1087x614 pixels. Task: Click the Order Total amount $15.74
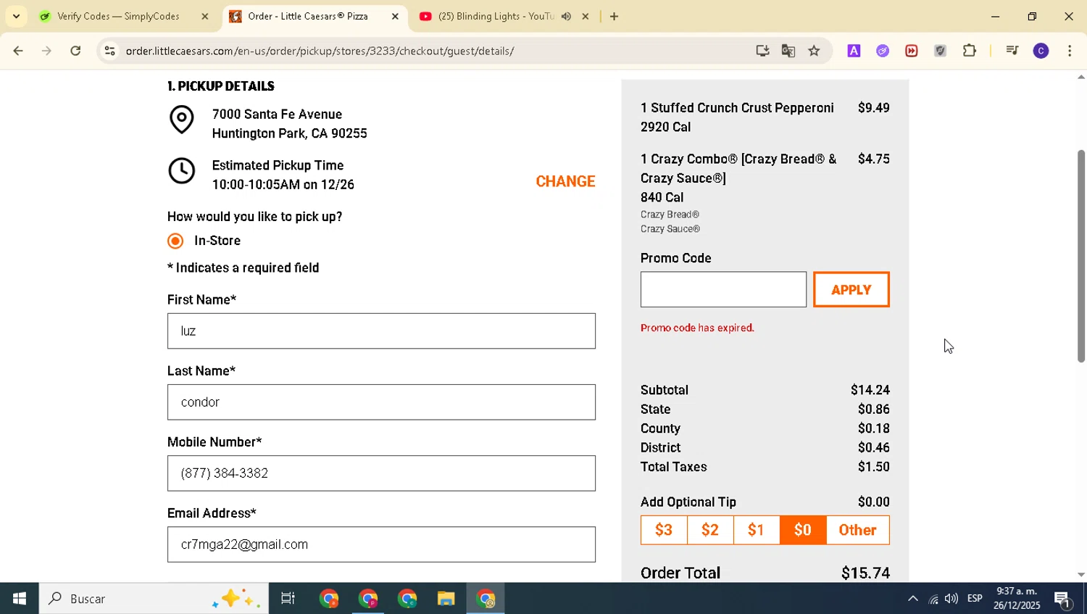865,573
